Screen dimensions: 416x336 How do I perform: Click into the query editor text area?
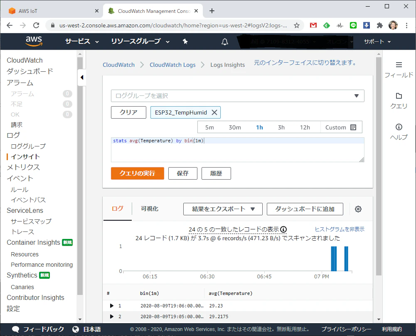(x=237, y=150)
